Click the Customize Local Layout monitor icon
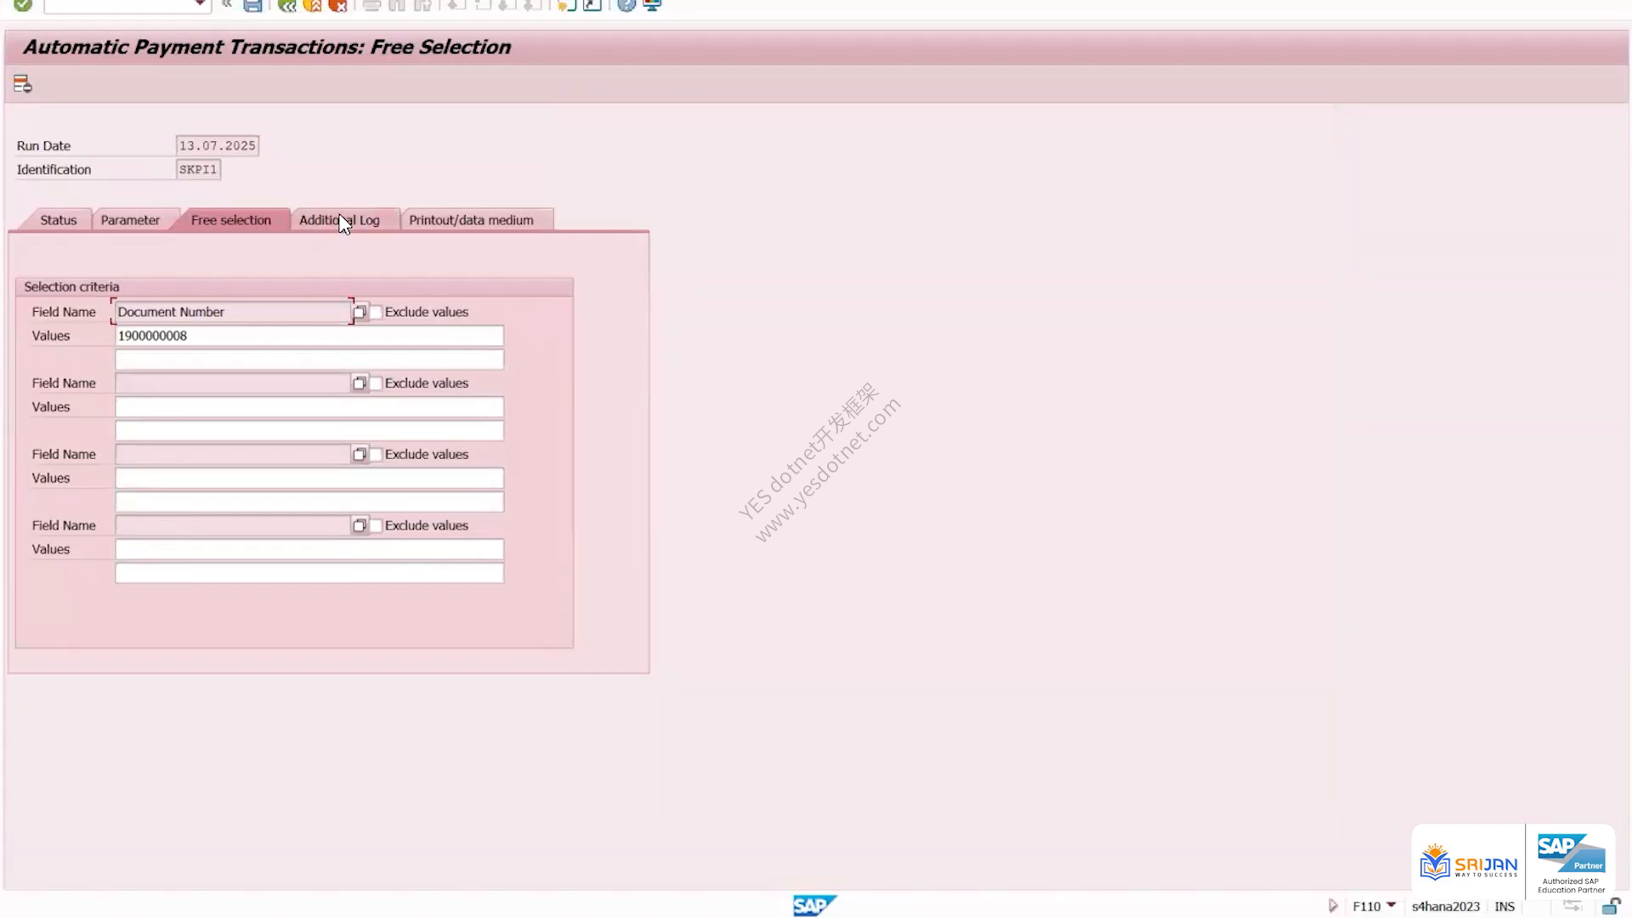1632x918 pixels. point(653,5)
